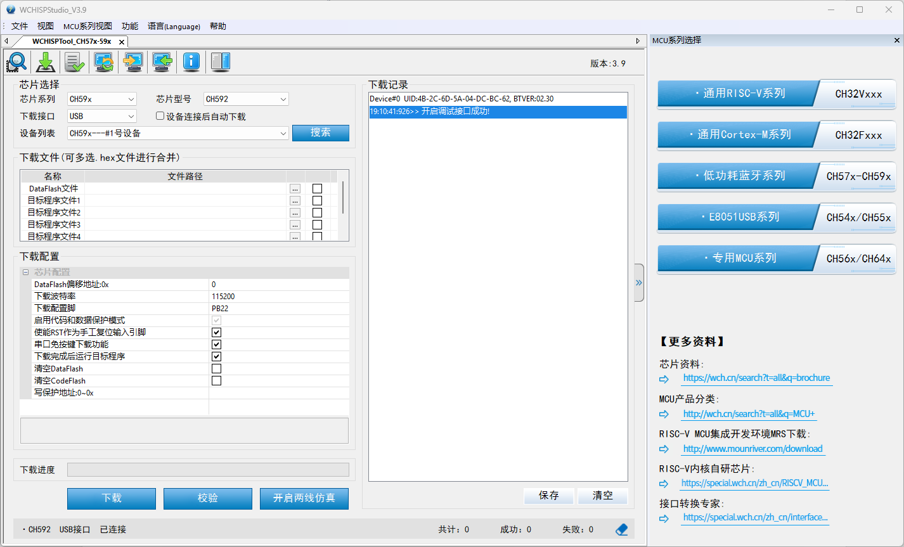
Task: Open the 功能 menu
Action: coord(130,26)
